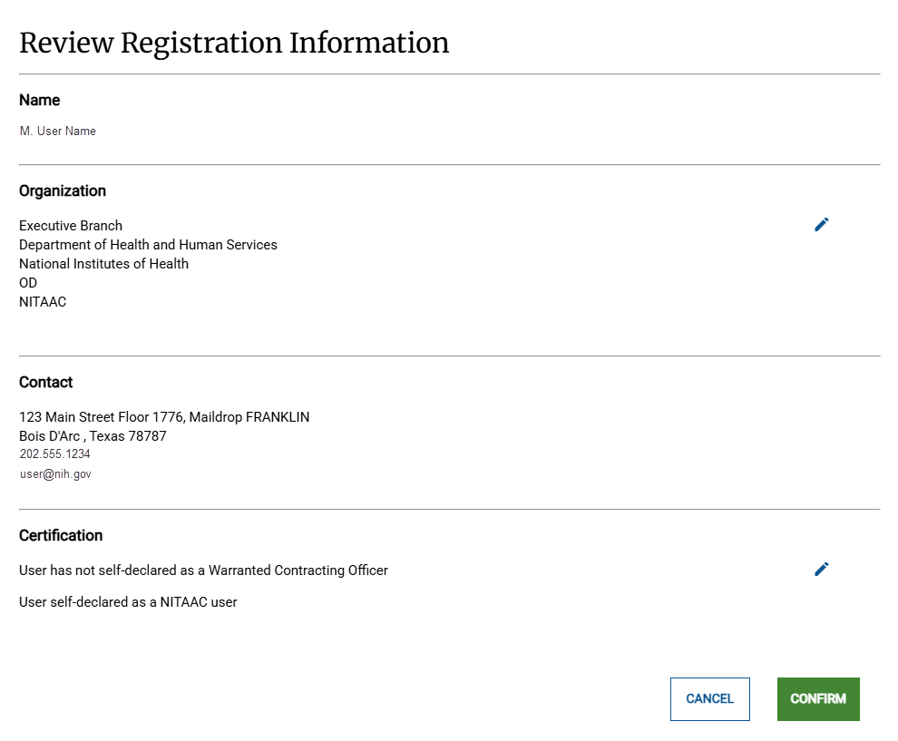Click the Organization section heading

click(62, 190)
